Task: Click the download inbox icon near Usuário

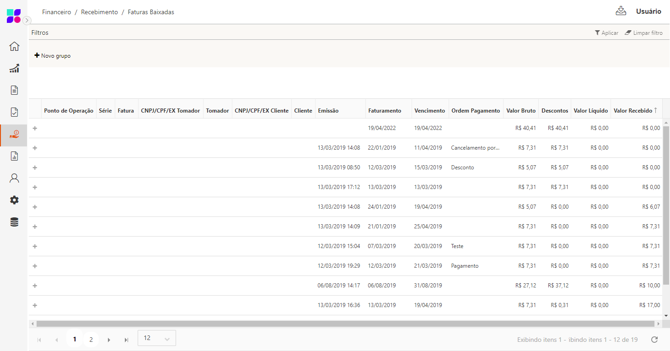Action: coord(621,11)
